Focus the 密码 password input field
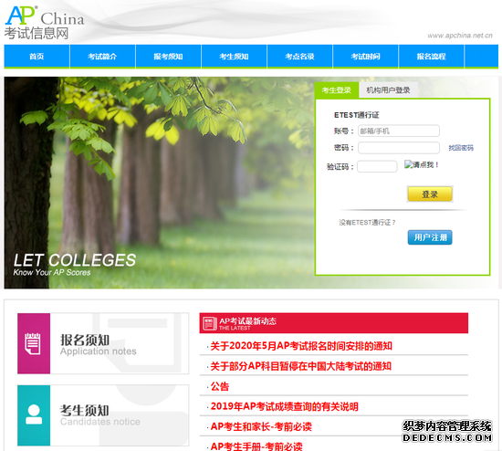 [x=399, y=148]
